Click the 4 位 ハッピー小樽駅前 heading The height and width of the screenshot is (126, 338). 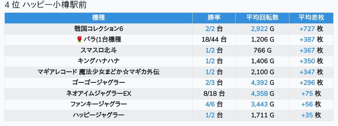click(45, 5)
